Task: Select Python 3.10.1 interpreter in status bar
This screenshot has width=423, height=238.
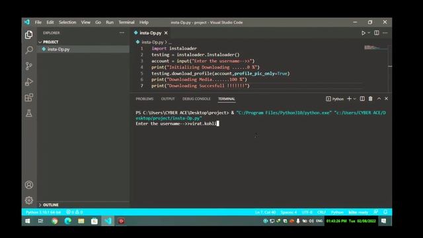Action: tap(43, 212)
